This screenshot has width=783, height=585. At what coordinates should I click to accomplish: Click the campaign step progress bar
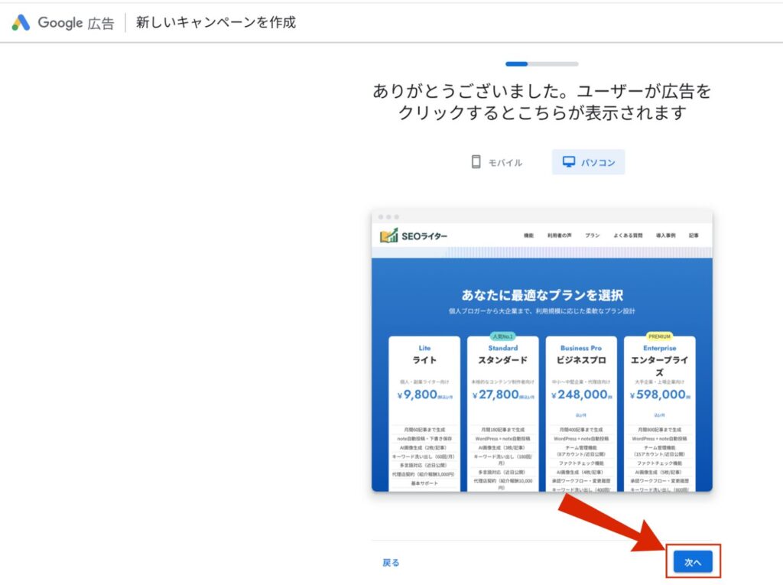point(541,64)
